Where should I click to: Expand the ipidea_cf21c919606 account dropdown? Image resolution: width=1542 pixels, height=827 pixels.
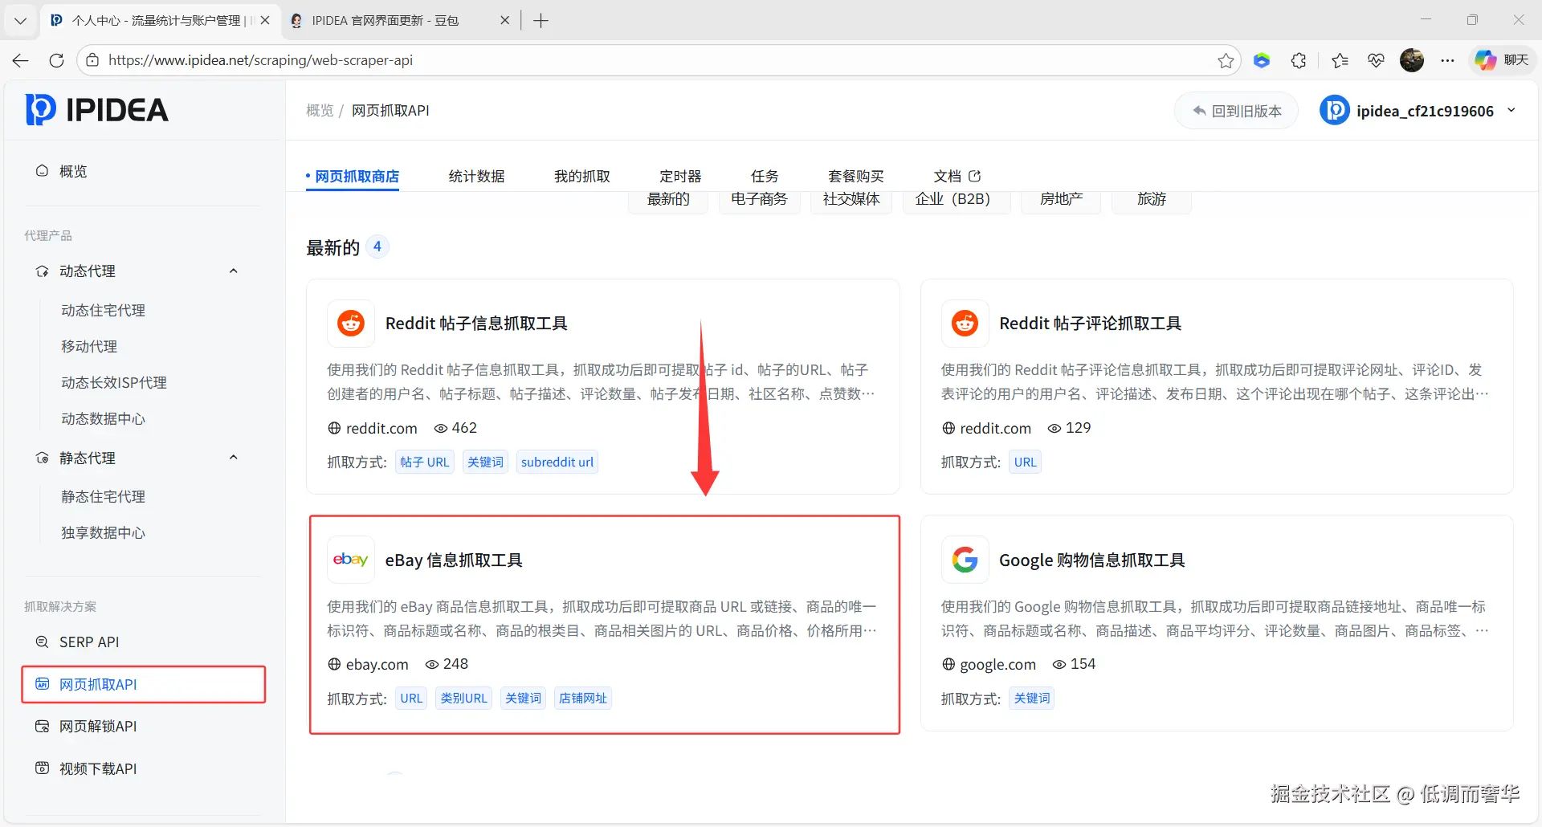(x=1511, y=111)
